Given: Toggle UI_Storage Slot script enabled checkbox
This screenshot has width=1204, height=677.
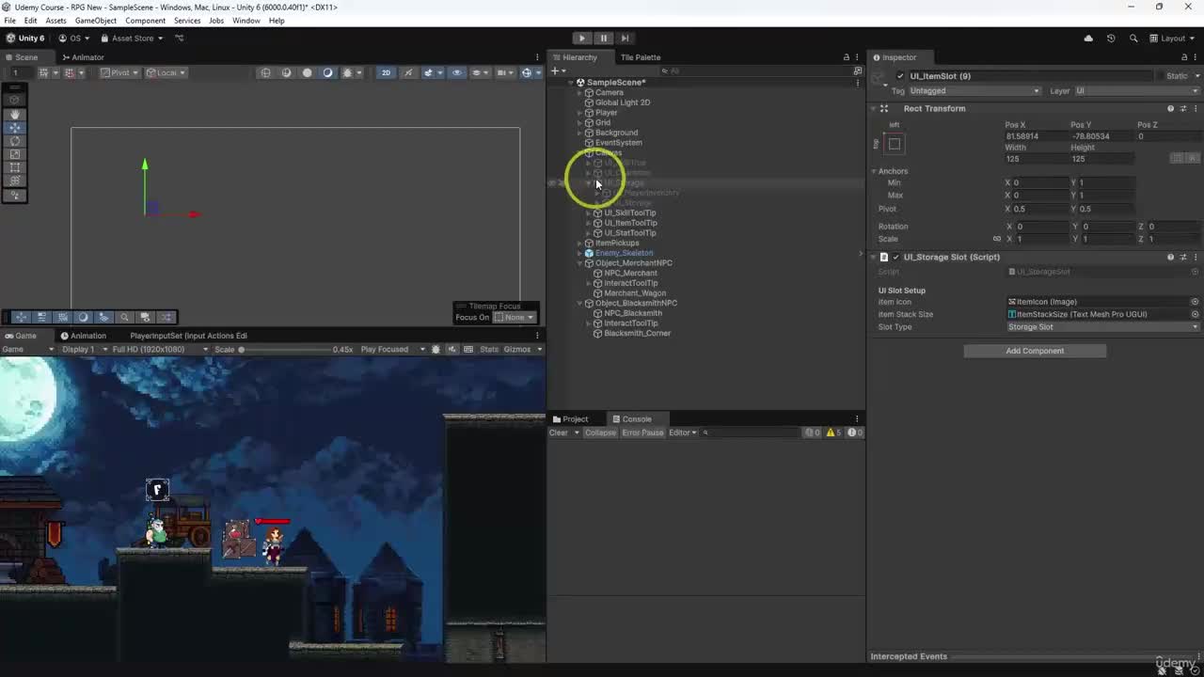Looking at the screenshot, I should click(x=895, y=257).
